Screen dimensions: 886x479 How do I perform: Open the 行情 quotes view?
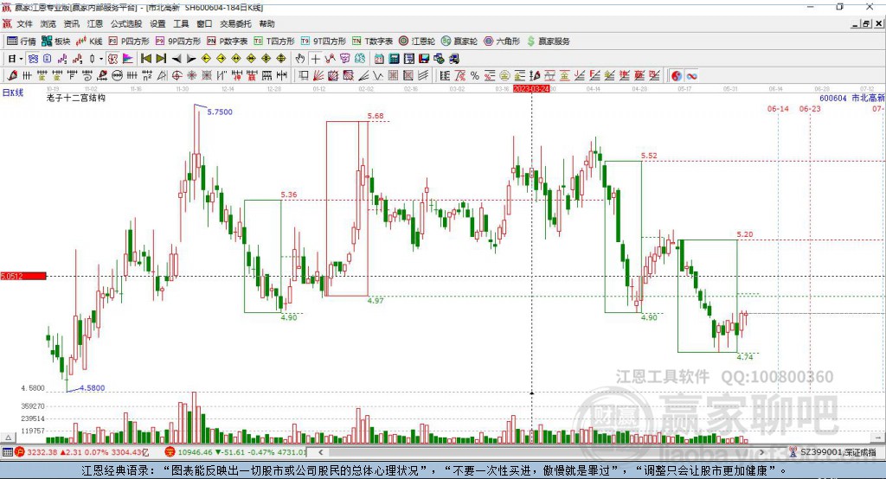click(22, 42)
